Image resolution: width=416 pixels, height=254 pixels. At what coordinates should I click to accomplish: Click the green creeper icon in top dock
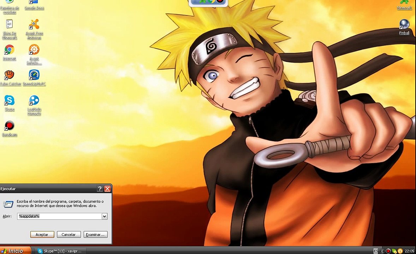203,1
